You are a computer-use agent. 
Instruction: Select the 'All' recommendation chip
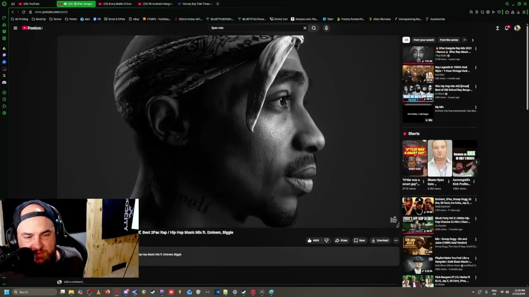pos(406,40)
